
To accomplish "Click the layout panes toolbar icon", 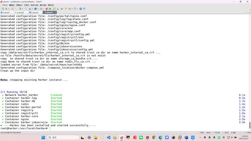I will 75,9.
